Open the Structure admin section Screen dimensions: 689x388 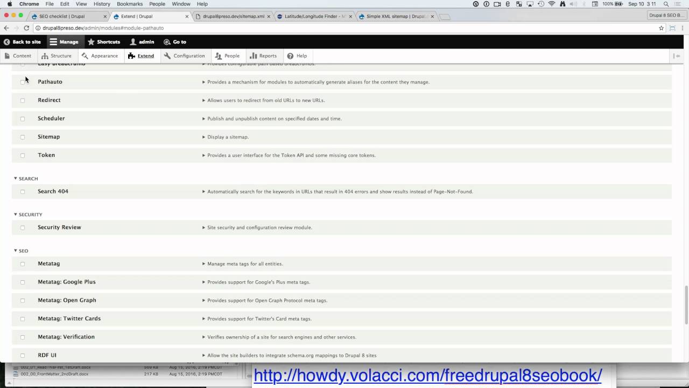[x=57, y=56]
